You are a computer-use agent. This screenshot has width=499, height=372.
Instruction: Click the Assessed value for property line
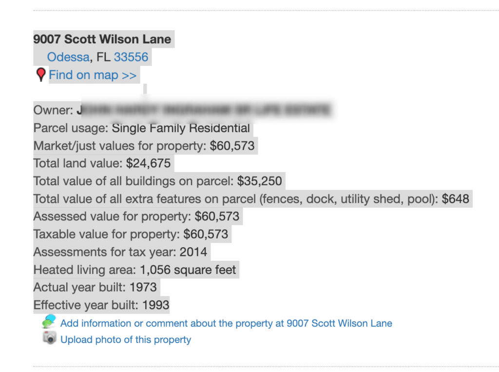[136, 216]
